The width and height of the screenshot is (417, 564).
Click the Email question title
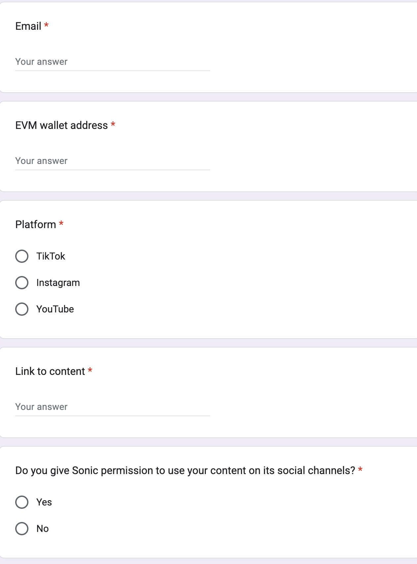click(x=28, y=26)
